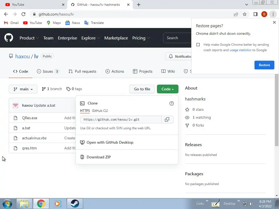This screenshot has width=279, height=209.
Task: Open the Actions tab
Action: 115,72
